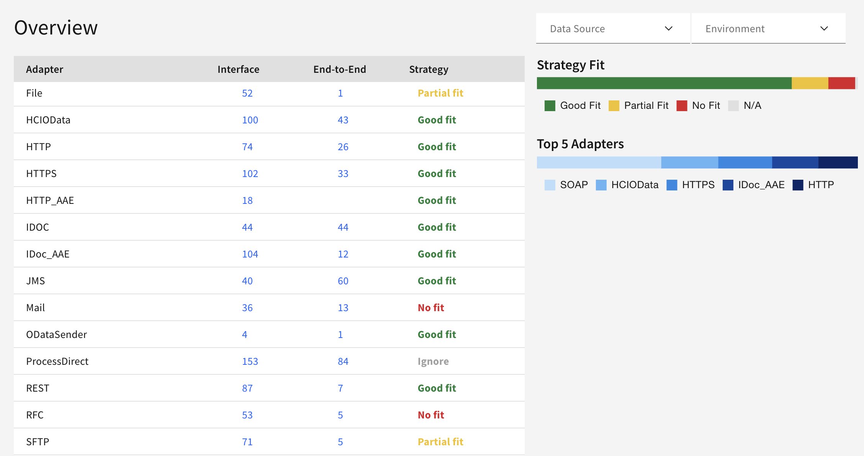The image size is (864, 456).
Task: Click the green Good Fit bar segment
Action: coord(664,83)
